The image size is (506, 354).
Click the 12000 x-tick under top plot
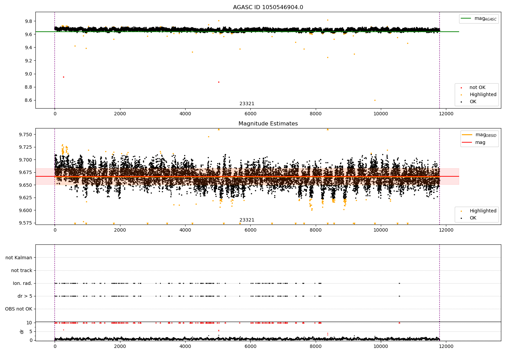[446, 114]
